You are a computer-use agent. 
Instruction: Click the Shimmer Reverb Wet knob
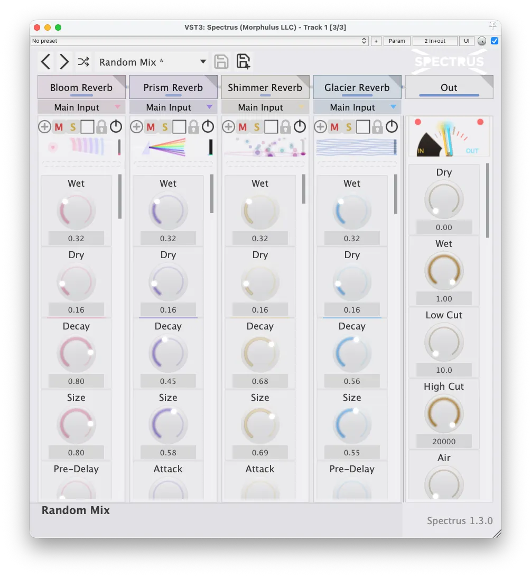pyautogui.click(x=260, y=210)
